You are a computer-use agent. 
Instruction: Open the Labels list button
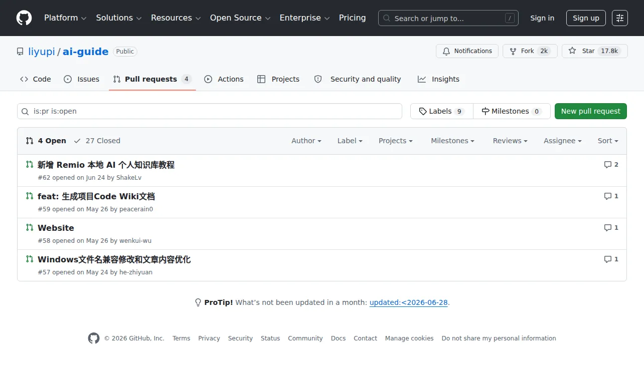click(442, 111)
